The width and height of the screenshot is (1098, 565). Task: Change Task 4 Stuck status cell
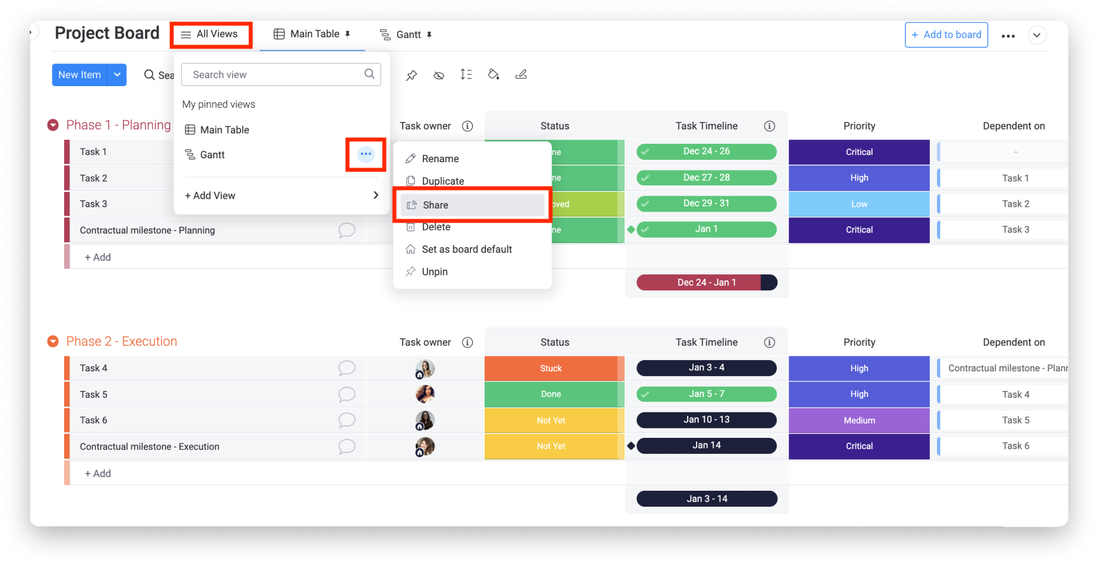pos(550,368)
